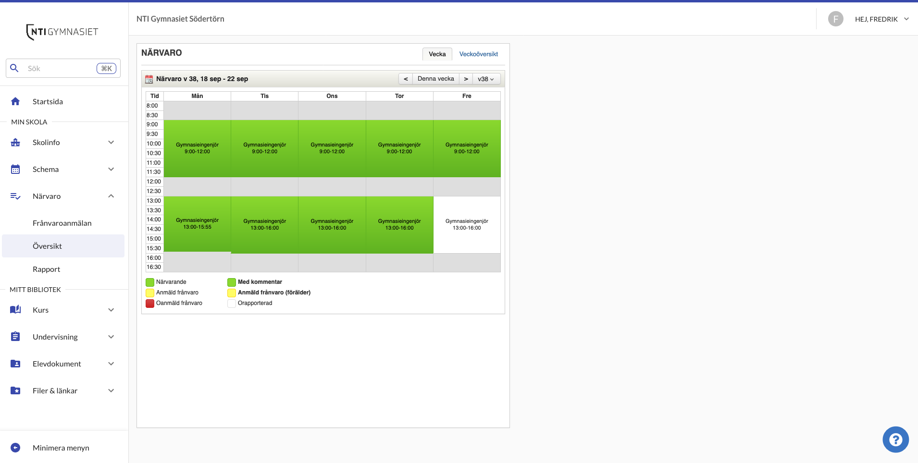This screenshot has width=918, height=463.
Task: Open the v38 week selector dropdown
Action: coord(486,78)
